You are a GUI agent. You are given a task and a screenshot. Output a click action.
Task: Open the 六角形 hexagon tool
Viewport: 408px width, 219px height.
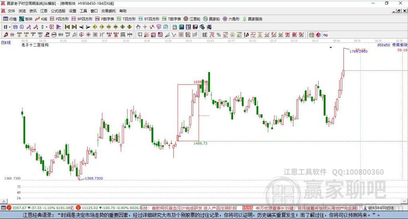click(231, 19)
